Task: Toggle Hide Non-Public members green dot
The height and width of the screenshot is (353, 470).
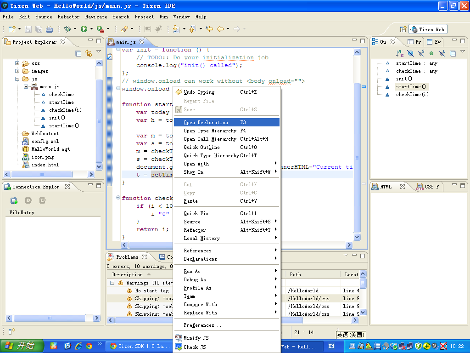Action: 431,53
